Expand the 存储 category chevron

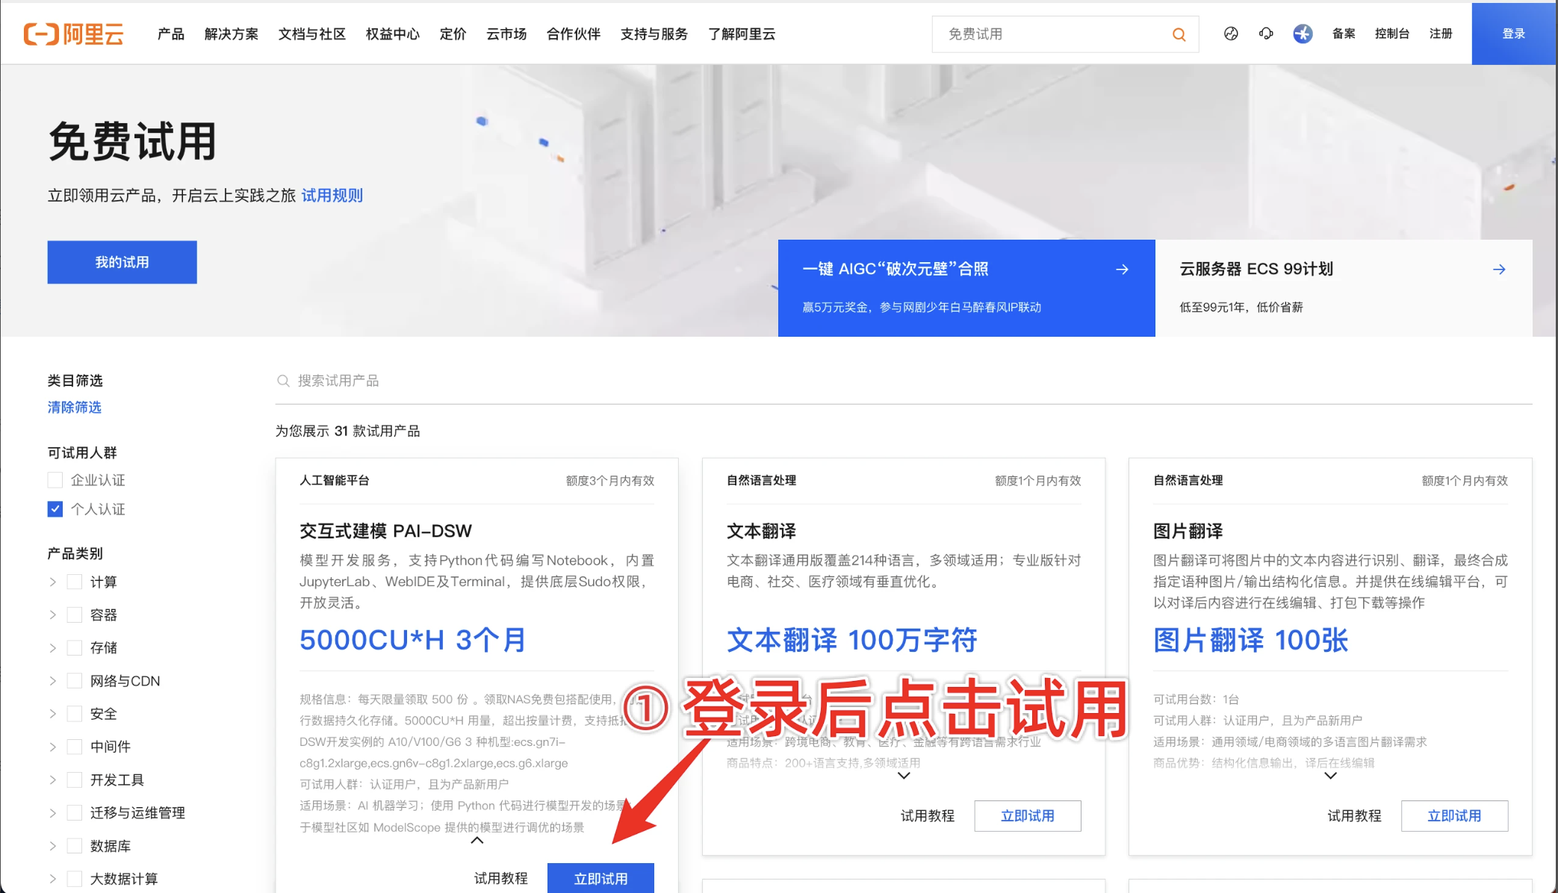pyautogui.click(x=52, y=648)
